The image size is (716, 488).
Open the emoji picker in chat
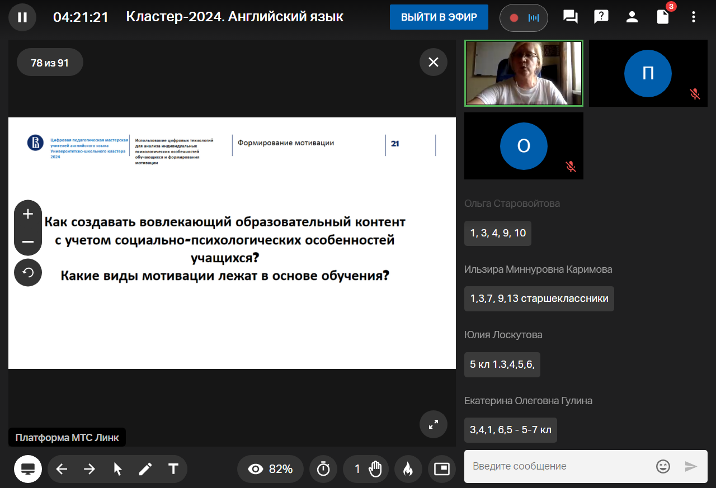coord(663,466)
